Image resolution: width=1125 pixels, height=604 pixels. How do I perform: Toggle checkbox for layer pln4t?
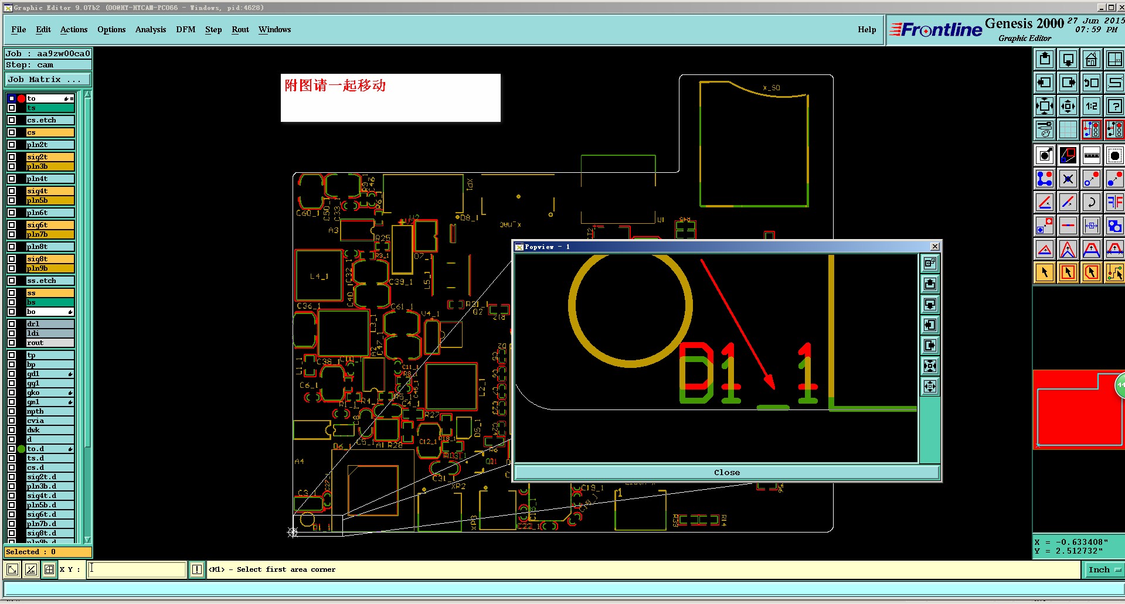point(12,179)
